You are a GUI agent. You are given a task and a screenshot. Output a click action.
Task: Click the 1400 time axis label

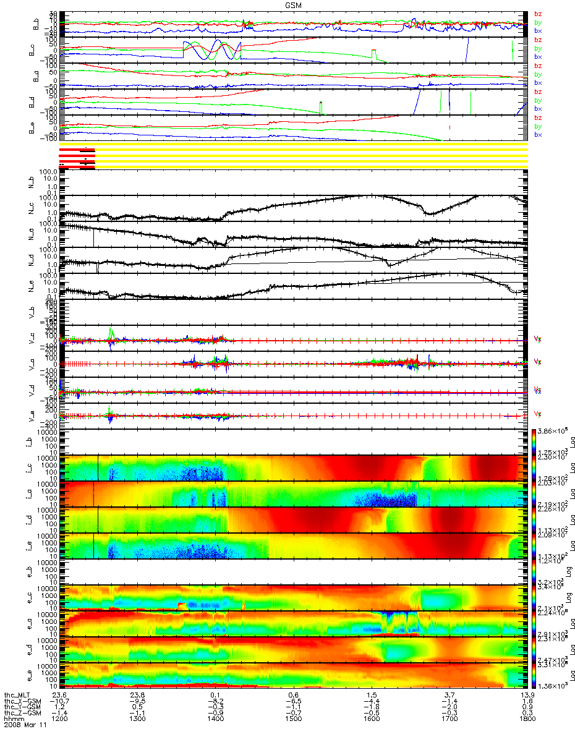coord(215,719)
